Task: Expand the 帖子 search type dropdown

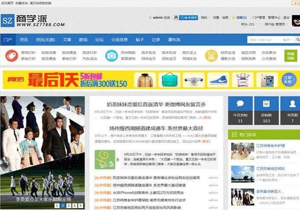Action: point(288,39)
